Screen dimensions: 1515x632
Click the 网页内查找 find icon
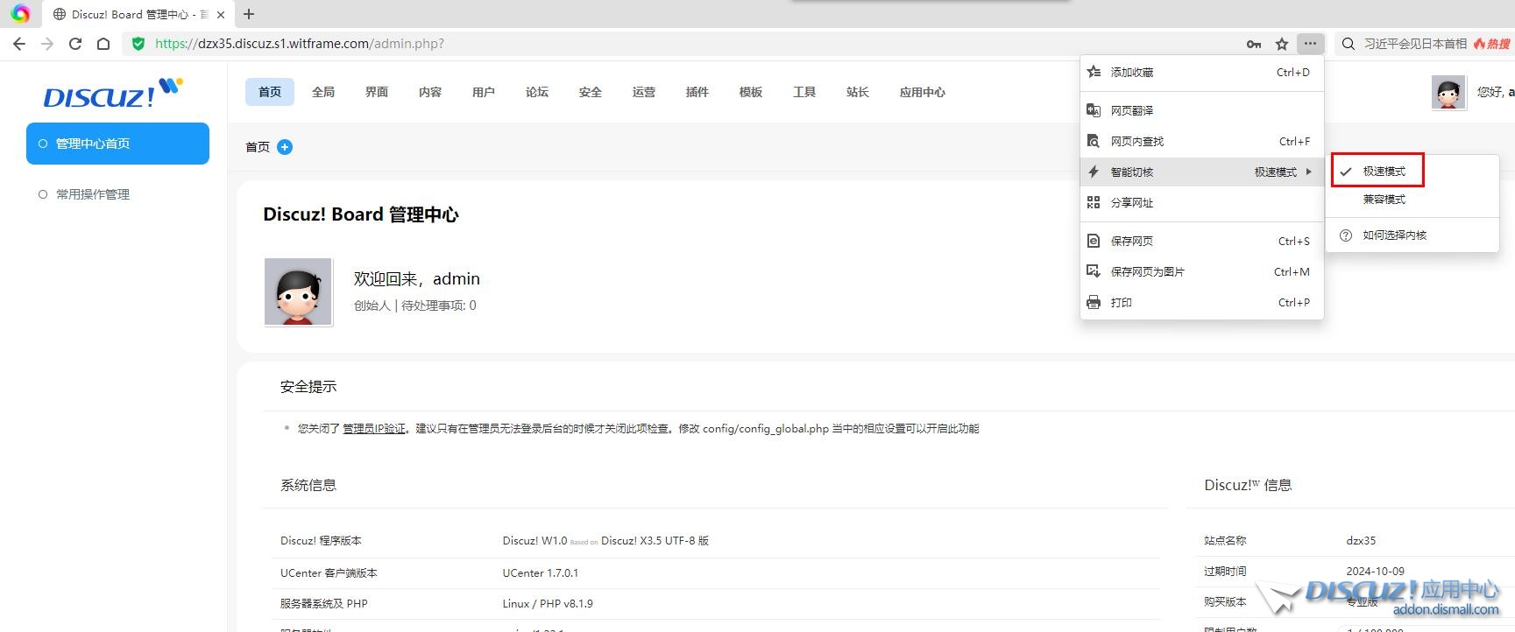pos(1094,141)
